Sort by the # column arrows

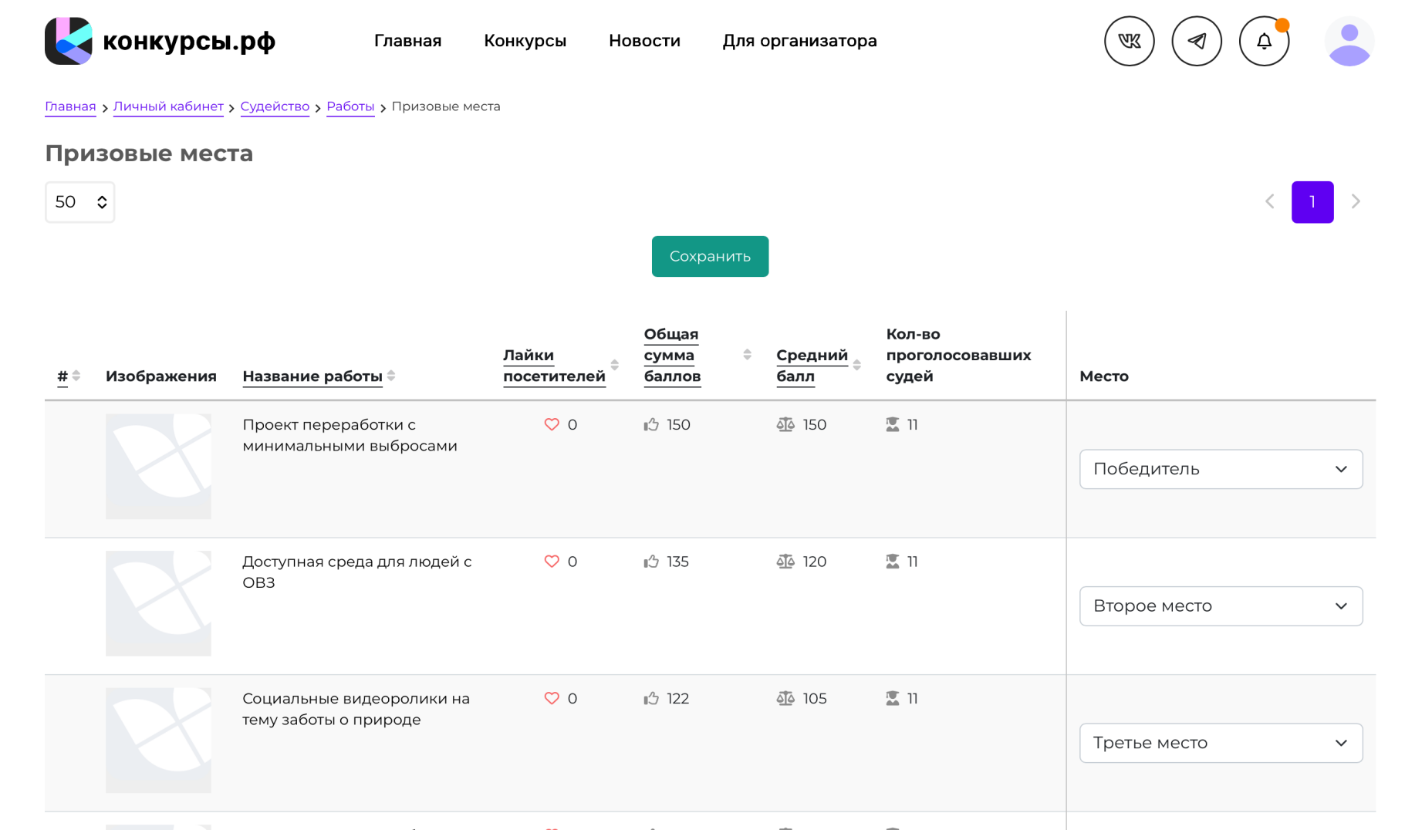pos(76,376)
